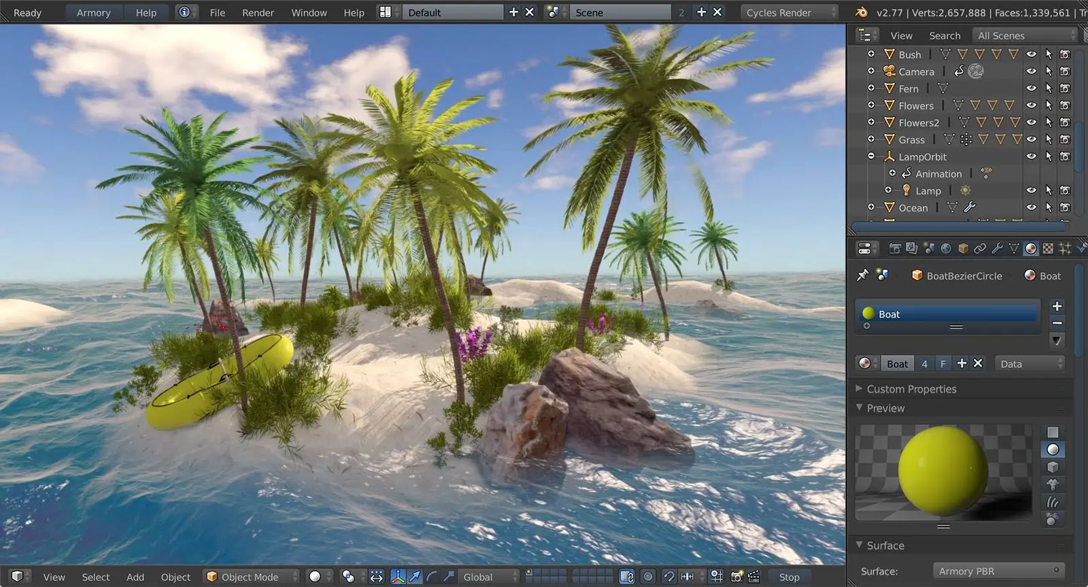Add a new material slot
This screenshot has width=1088, height=587.
[x=1057, y=307]
